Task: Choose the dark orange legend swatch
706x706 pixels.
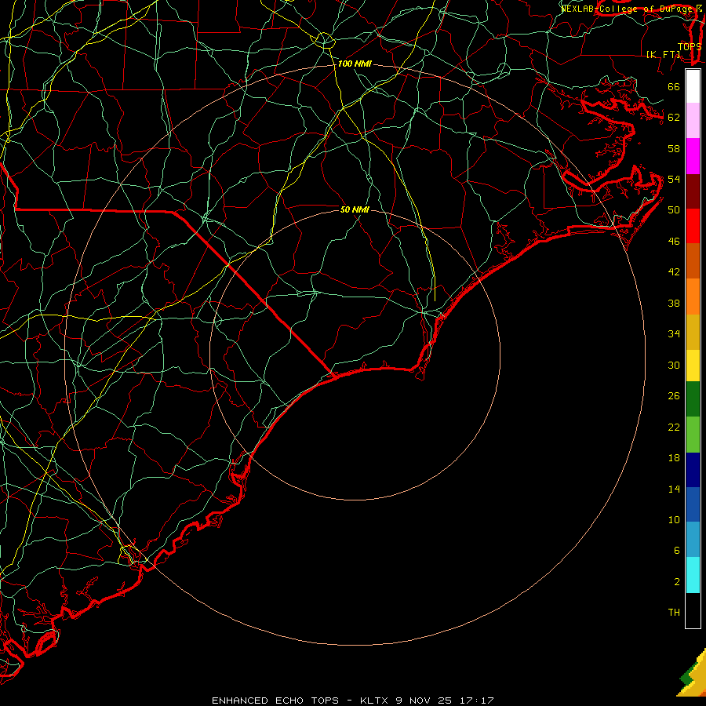Action: click(x=693, y=261)
